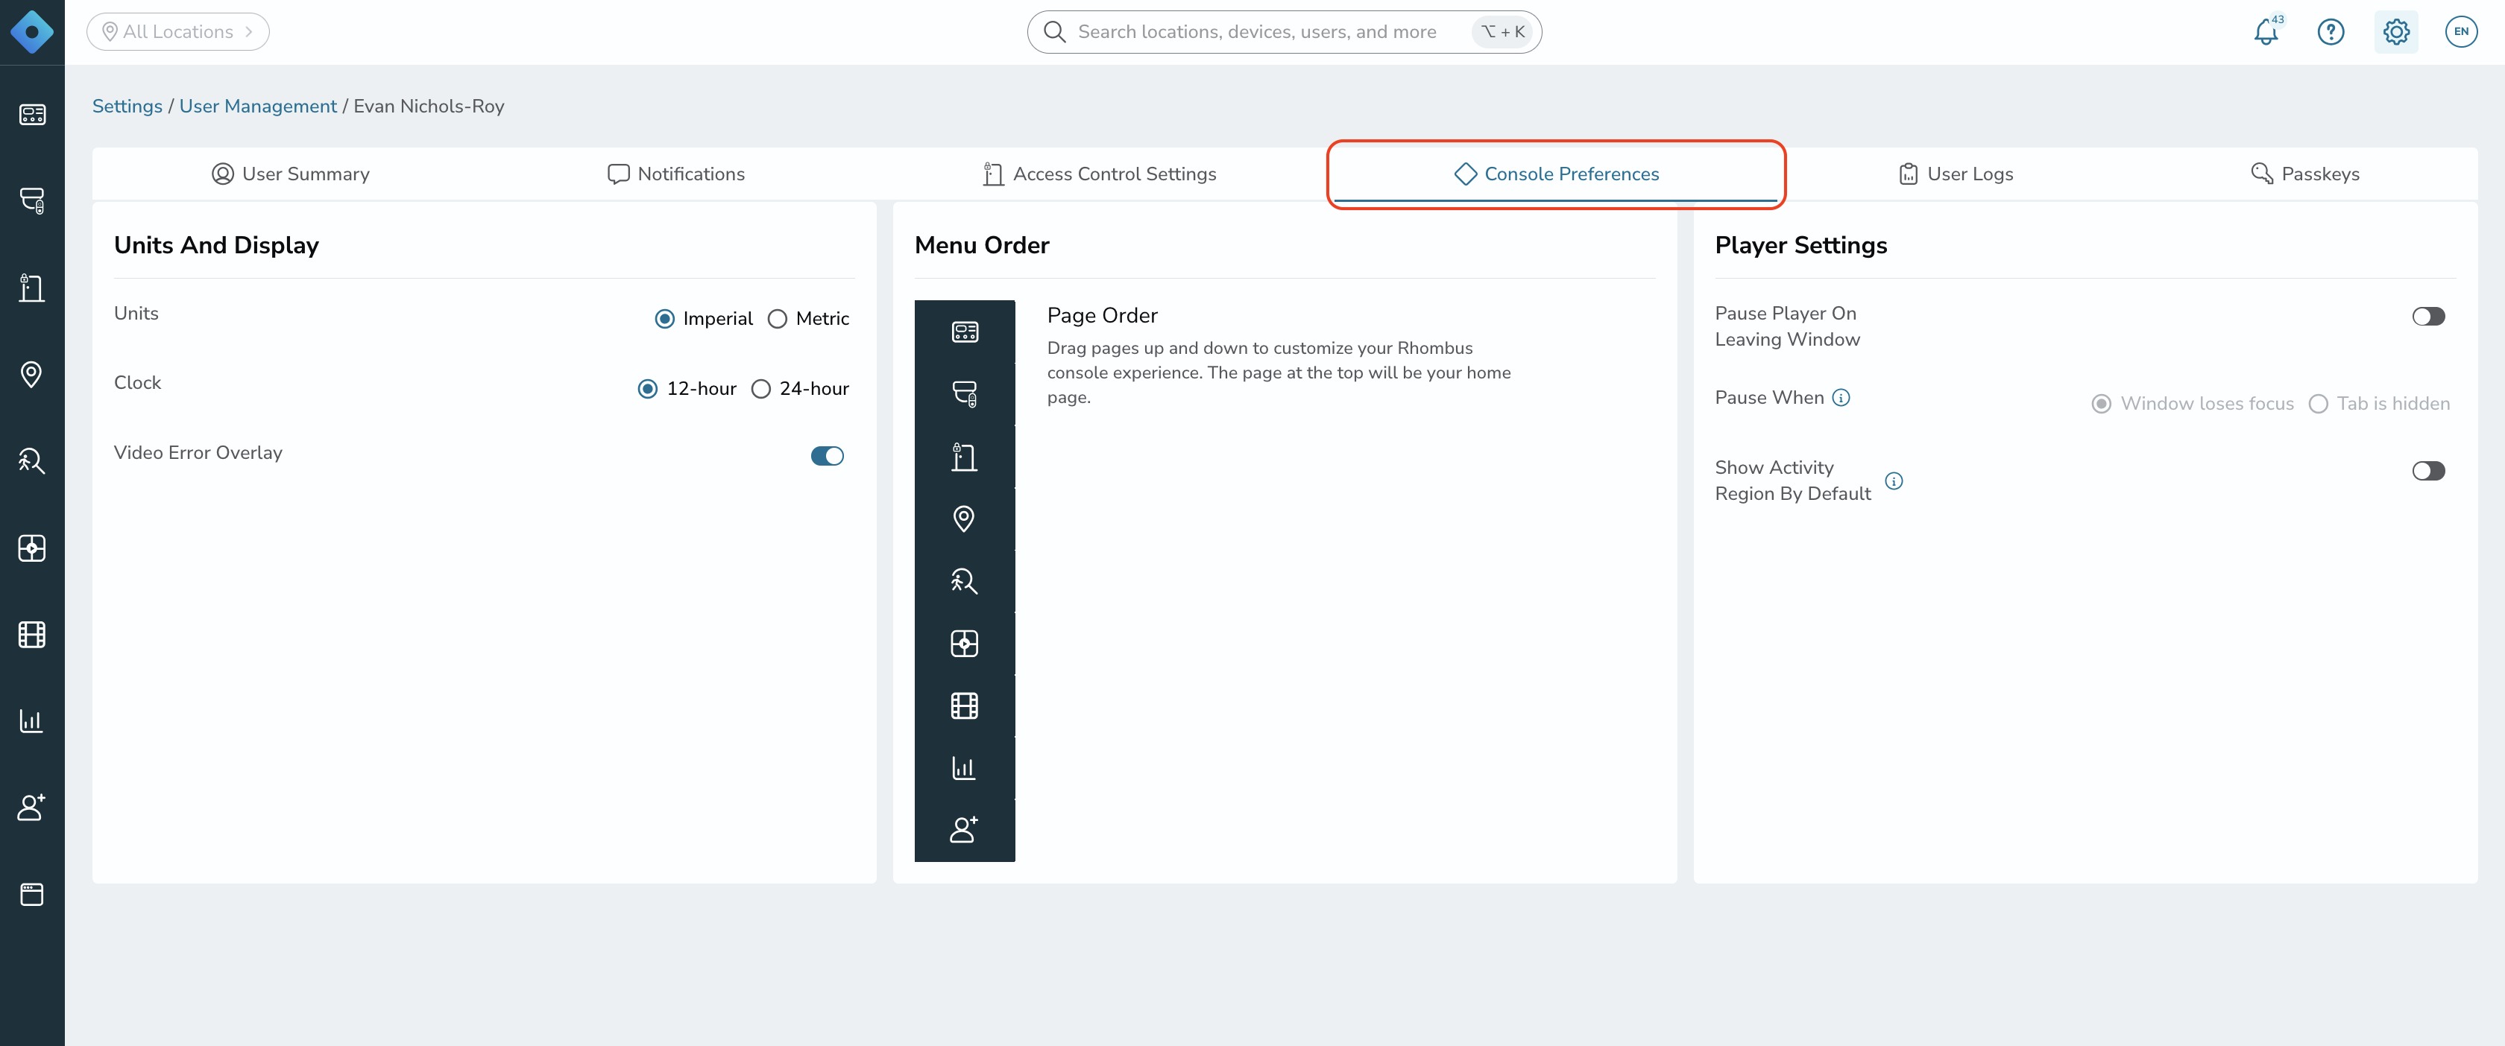
Task: Select Imperial units radio button
Action: click(x=665, y=319)
